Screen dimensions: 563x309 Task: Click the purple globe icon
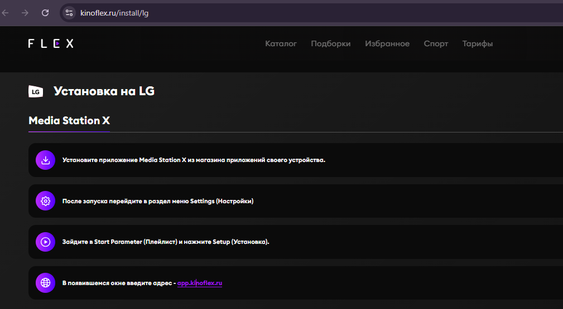coord(46,283)
